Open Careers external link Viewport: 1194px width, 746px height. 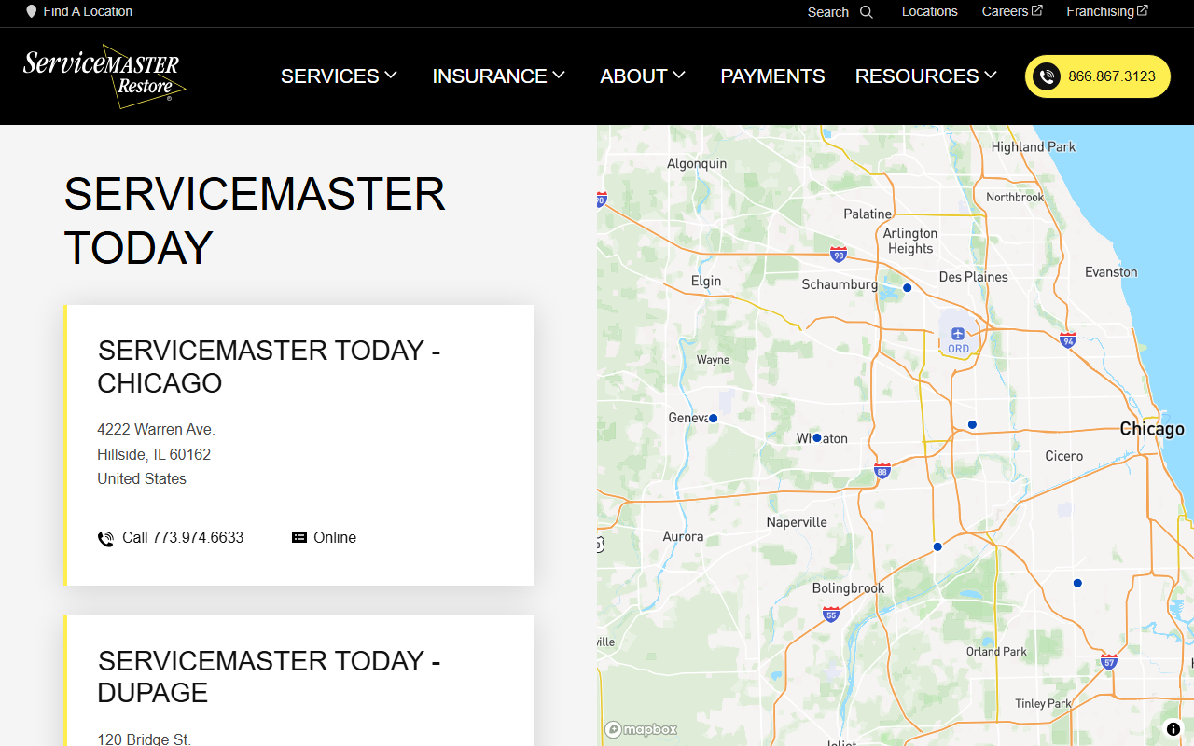coord(1012,11)
